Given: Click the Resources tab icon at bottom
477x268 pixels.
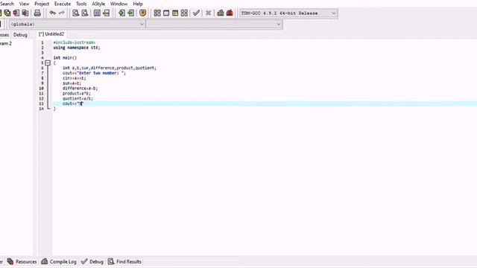Looking at the screenshot, I should click(x=10, y=261).
